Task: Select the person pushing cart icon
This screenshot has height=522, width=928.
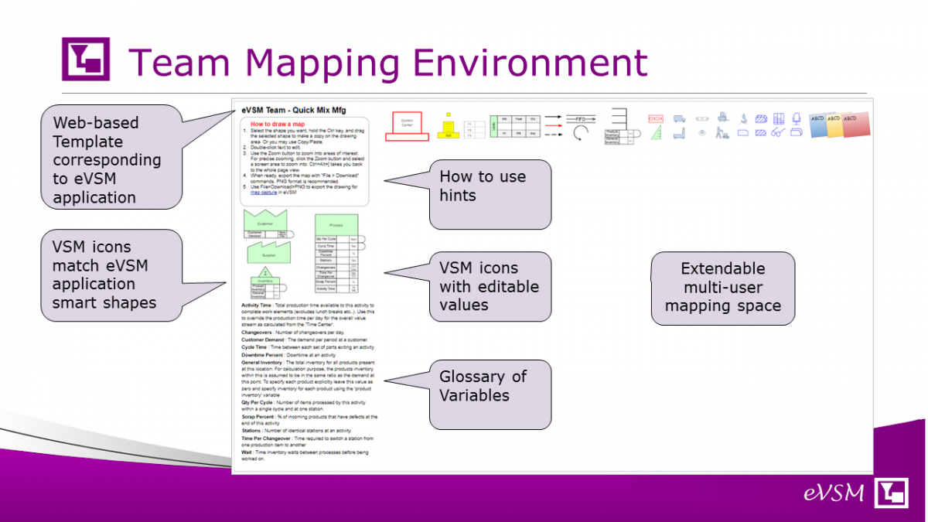Action: (x=722, y=134)
